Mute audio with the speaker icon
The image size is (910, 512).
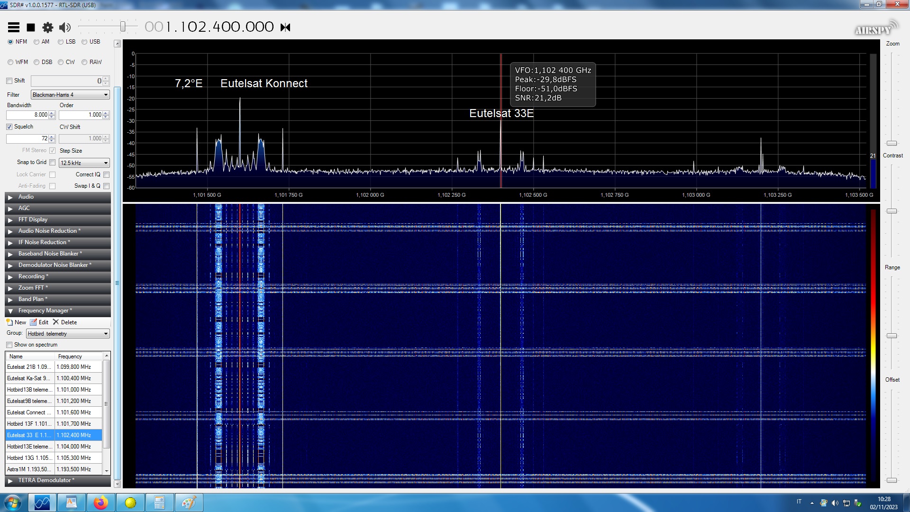(65, 27)
